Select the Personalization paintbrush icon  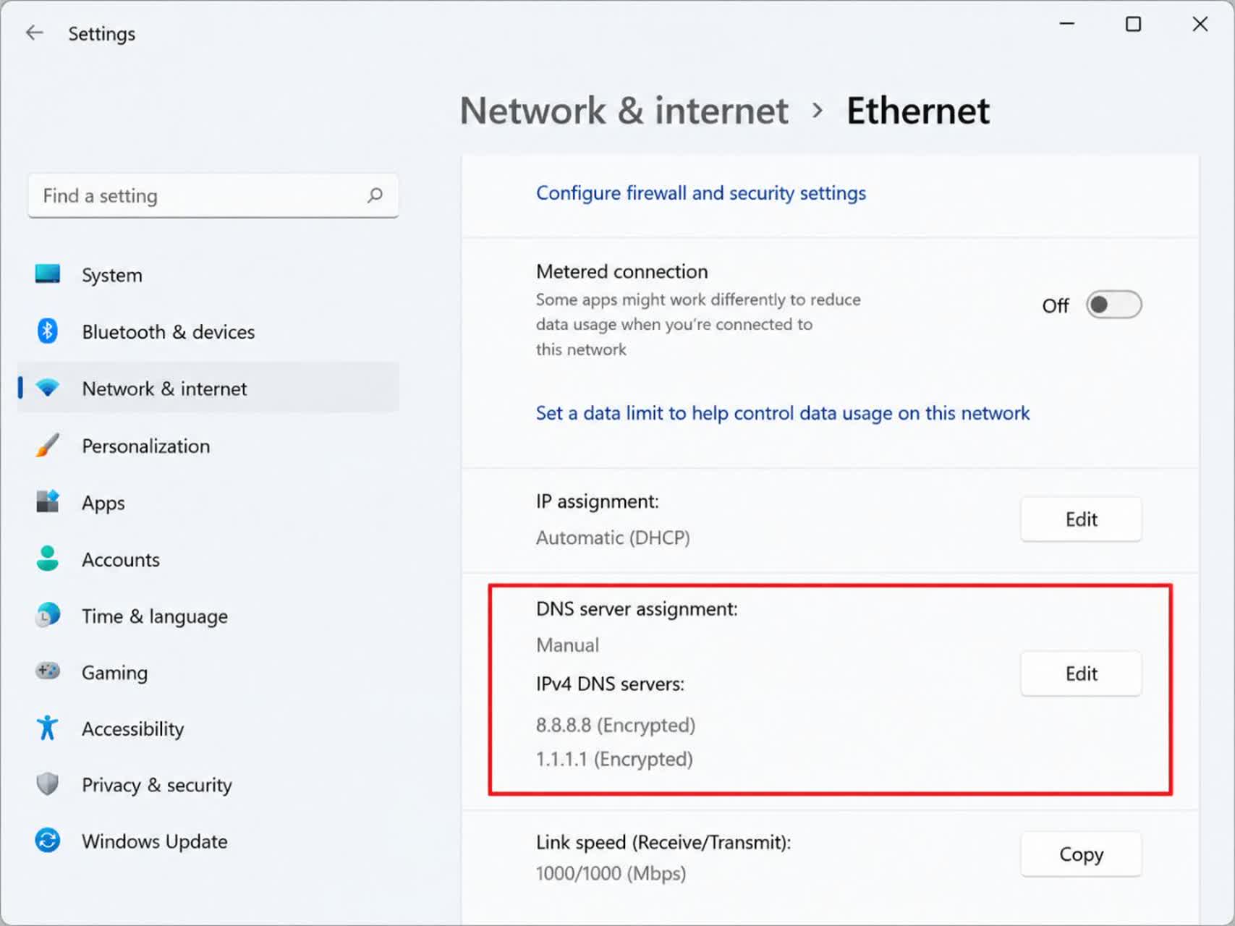(x=48, y=446)
